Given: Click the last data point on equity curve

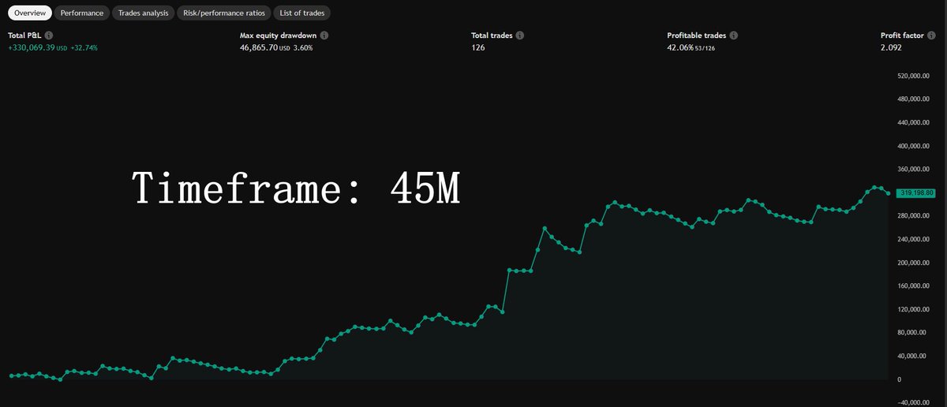Looking at the screenshot, I should [x=889, y=193].
